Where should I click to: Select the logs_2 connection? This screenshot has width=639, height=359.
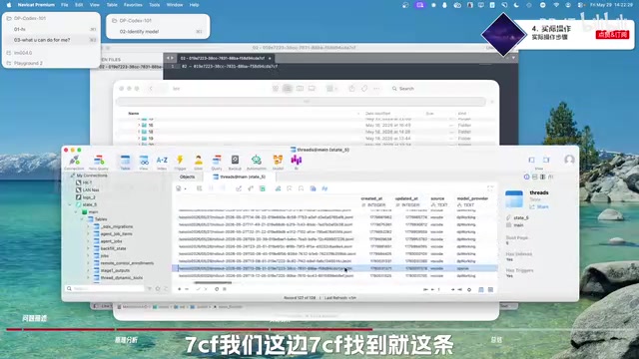[86, 197]
